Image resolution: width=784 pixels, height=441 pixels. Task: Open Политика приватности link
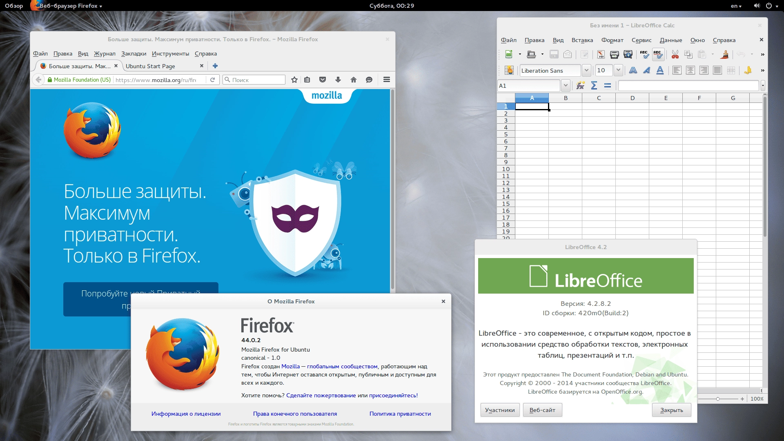click(x=400, y=414)
